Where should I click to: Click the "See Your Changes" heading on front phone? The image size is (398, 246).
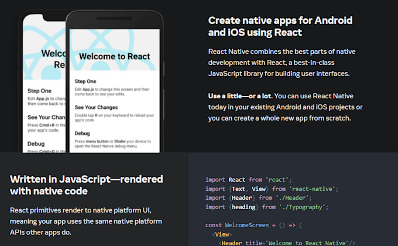coord(97,108)
